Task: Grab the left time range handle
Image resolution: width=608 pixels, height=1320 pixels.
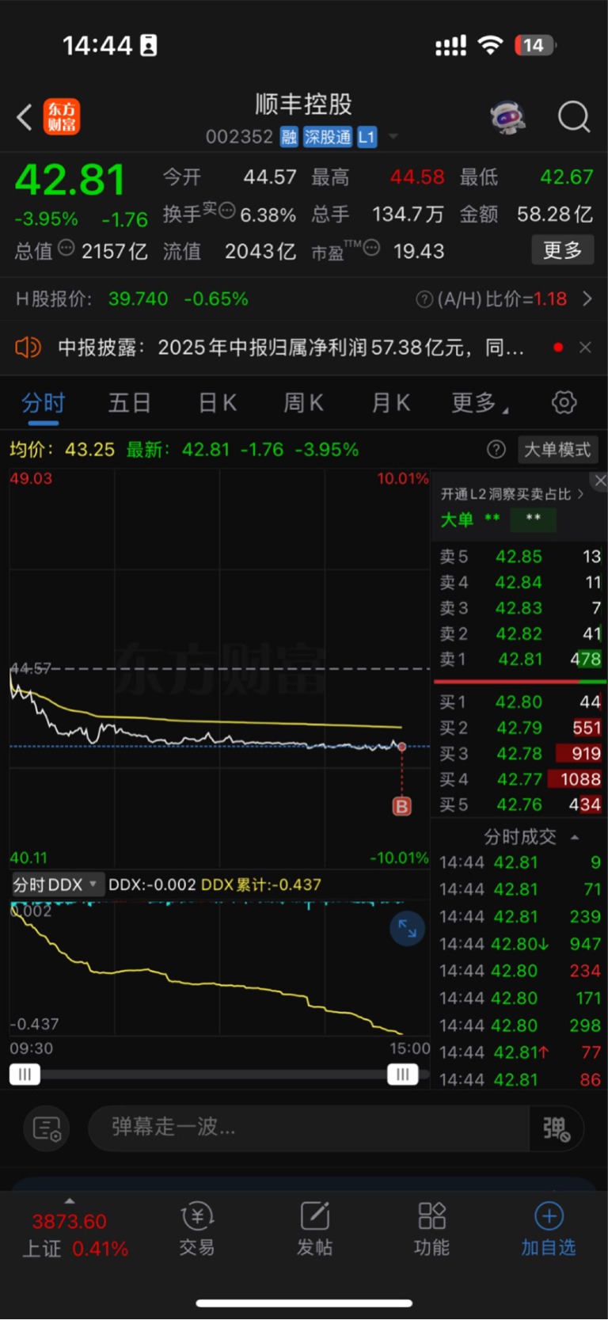Action: click(x=25, y=1074)
